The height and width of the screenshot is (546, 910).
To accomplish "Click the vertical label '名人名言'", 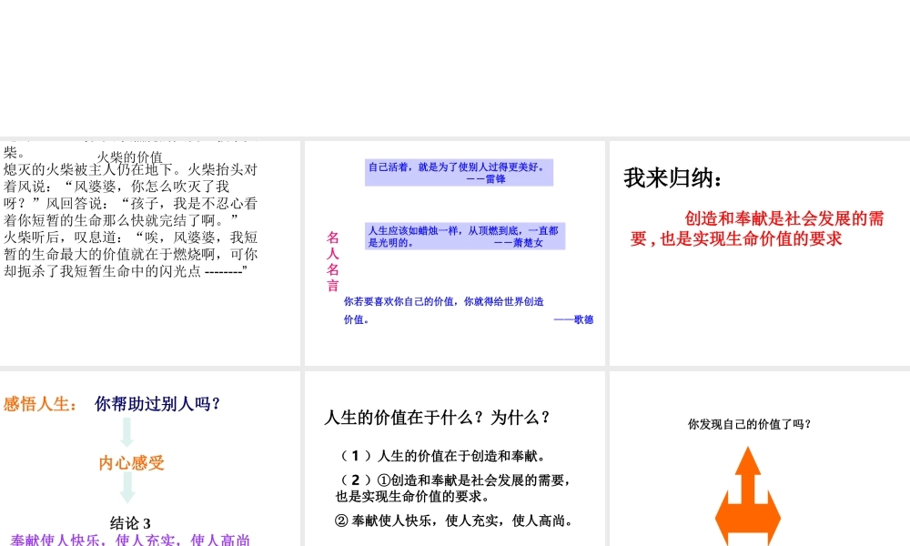I will click(x=332, y=261).
